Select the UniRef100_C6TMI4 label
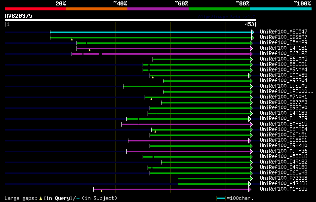The image size is (316, 202). pyautogui.click(x=283, y=130)
